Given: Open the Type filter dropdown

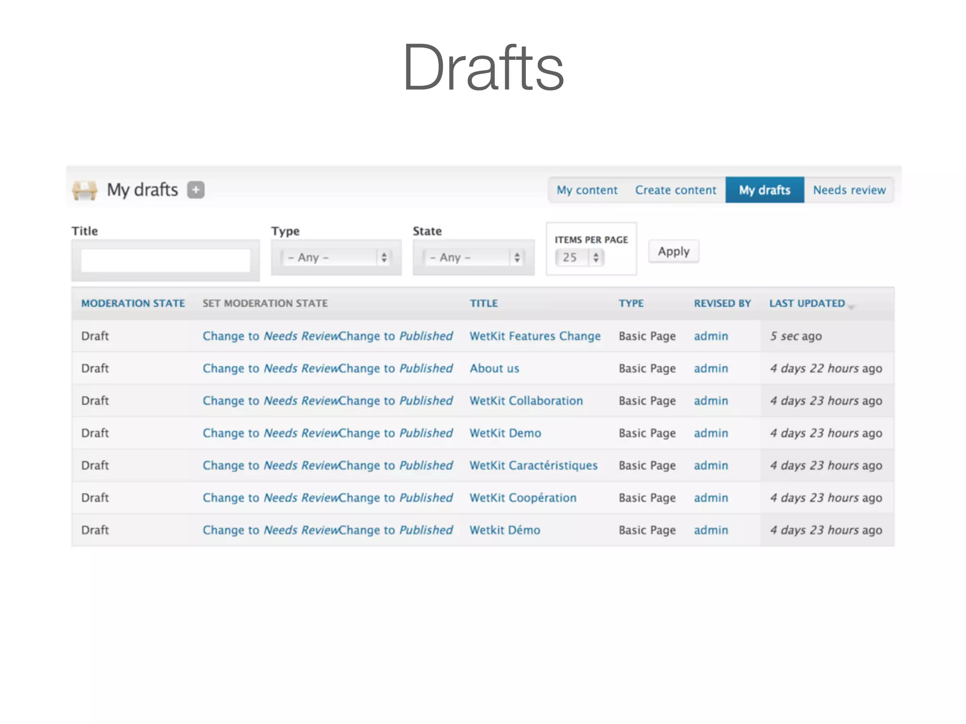Looking at the screenshot, I should click(337, 257).
